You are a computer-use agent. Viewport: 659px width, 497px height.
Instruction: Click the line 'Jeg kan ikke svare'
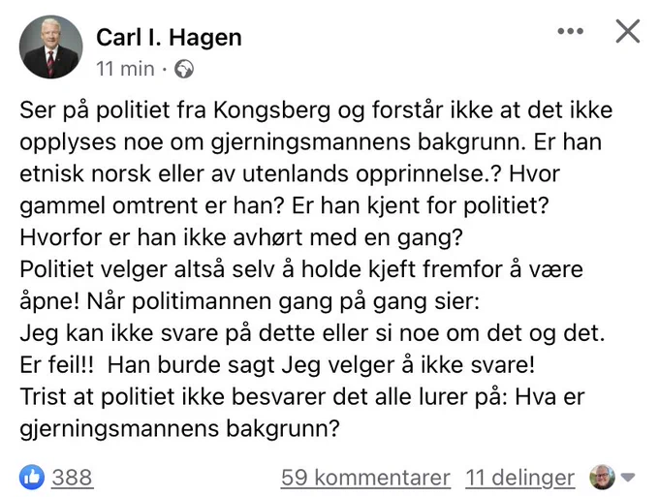pyautogui.click(x=312, y=333)
